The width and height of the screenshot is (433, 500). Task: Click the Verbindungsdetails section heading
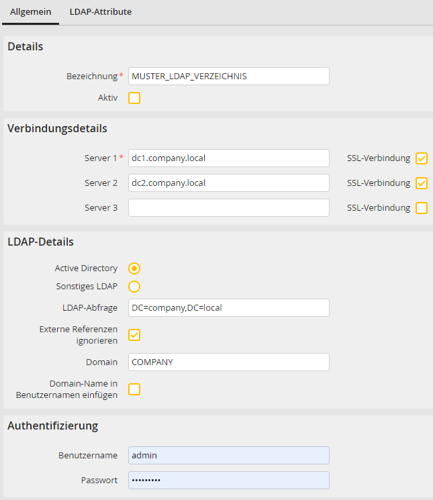pos(57,128)
